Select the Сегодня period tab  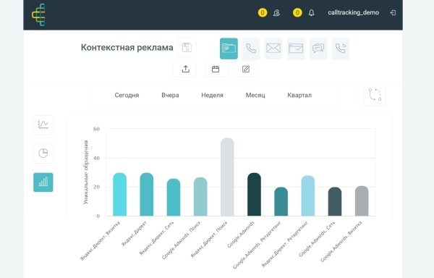[x=127, y=96]
